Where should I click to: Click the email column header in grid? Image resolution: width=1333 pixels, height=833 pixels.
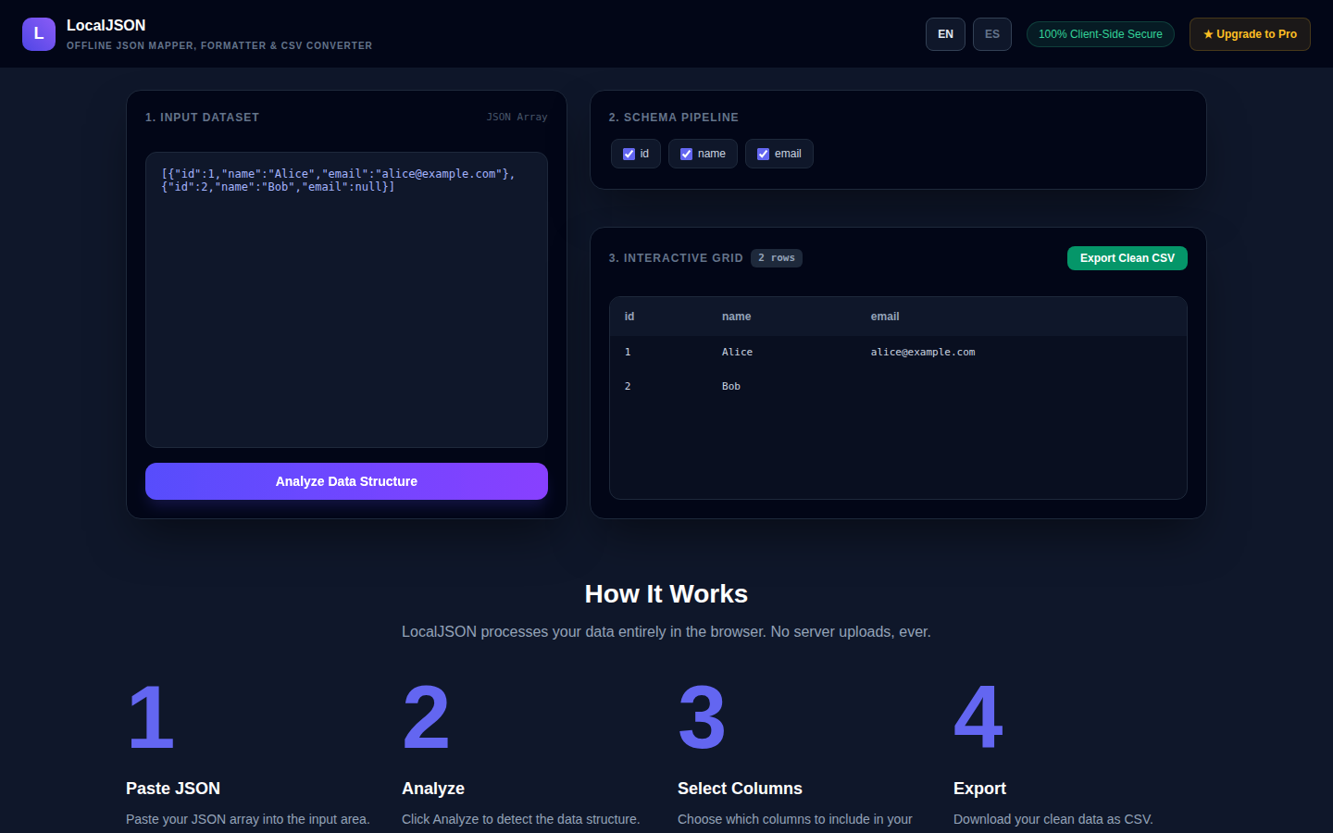pyautogui.click(x=885, y=317)
